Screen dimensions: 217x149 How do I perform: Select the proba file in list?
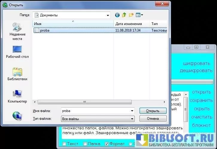coord(44,30)
